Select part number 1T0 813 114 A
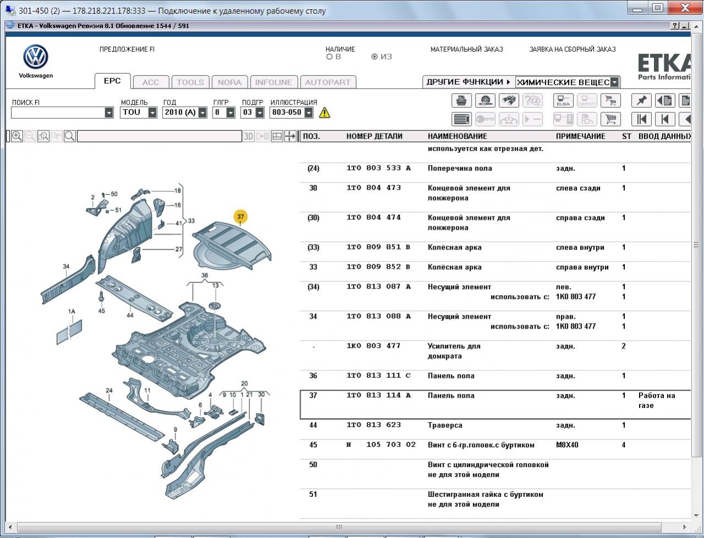The image size is (704, 538). tap(379, 396)
